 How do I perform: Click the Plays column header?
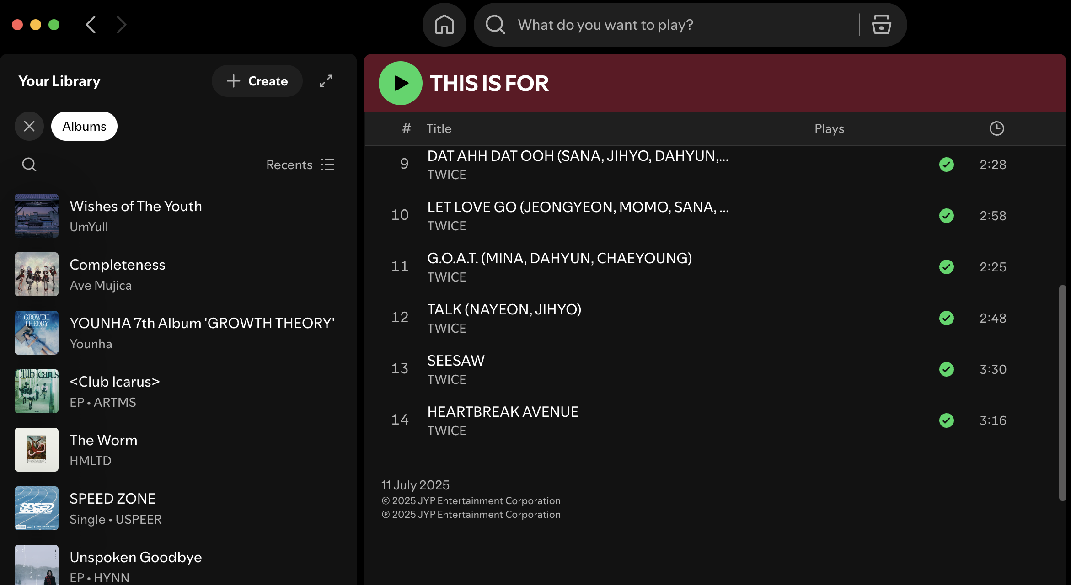coord(829,129)
